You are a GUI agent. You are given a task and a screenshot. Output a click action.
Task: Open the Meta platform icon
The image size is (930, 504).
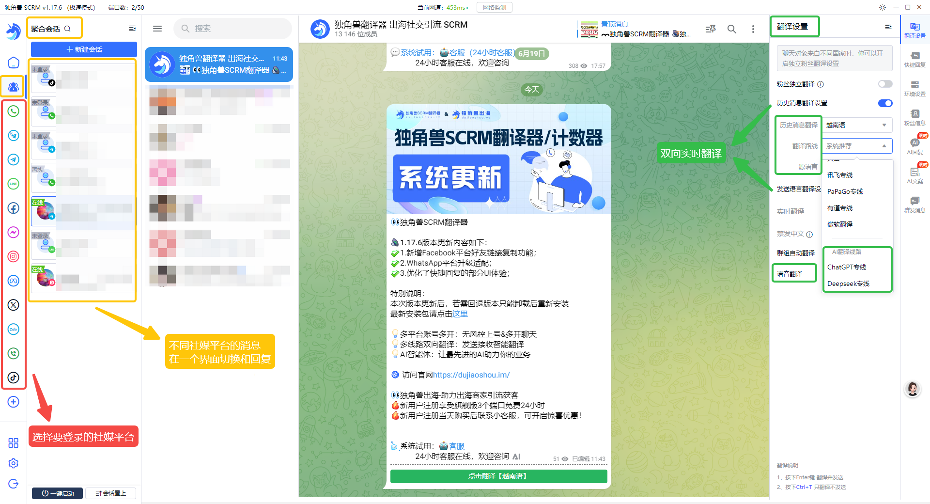point(14,281)
